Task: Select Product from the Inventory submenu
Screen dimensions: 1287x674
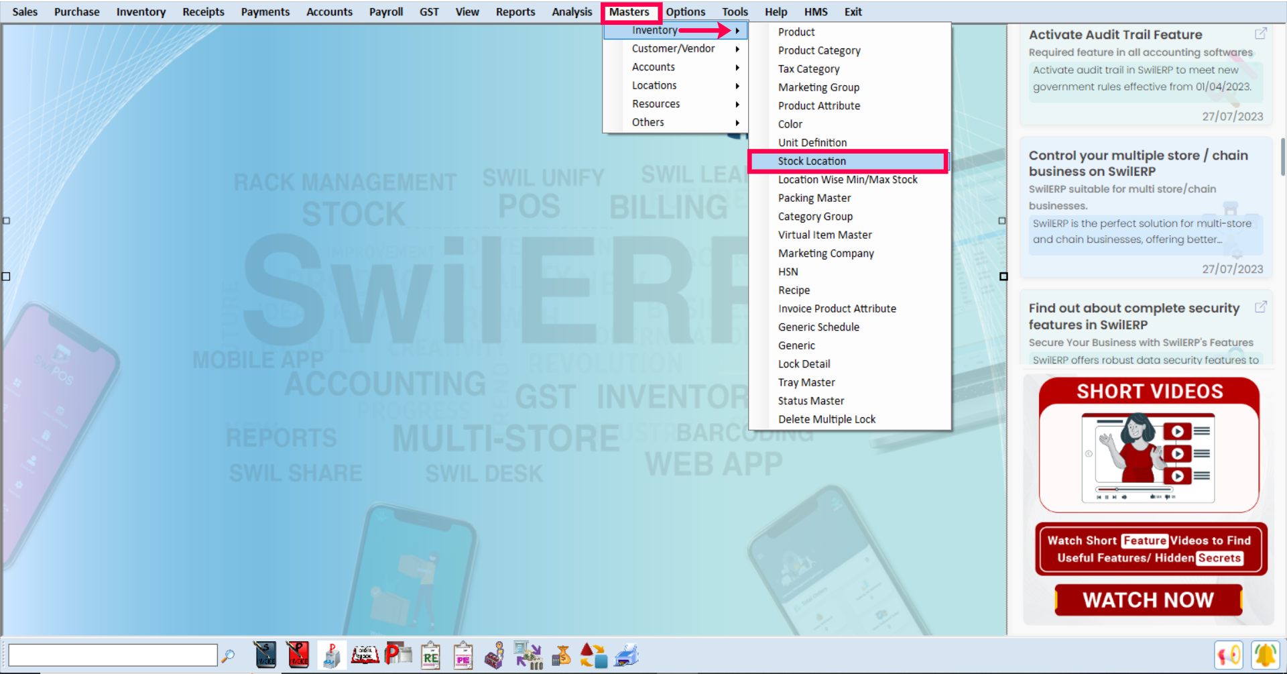Action: [850, 32]
